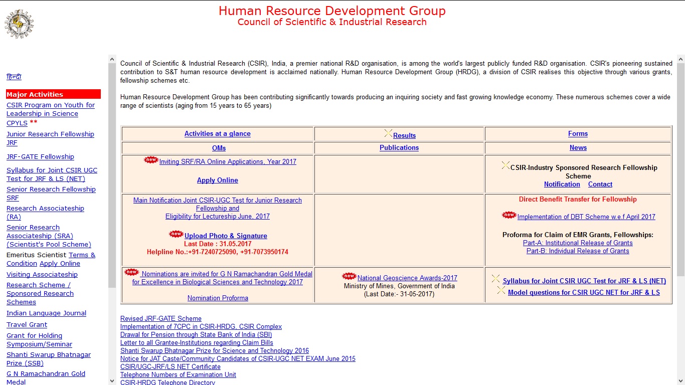Open the Publications page

[x=399, y=148]
